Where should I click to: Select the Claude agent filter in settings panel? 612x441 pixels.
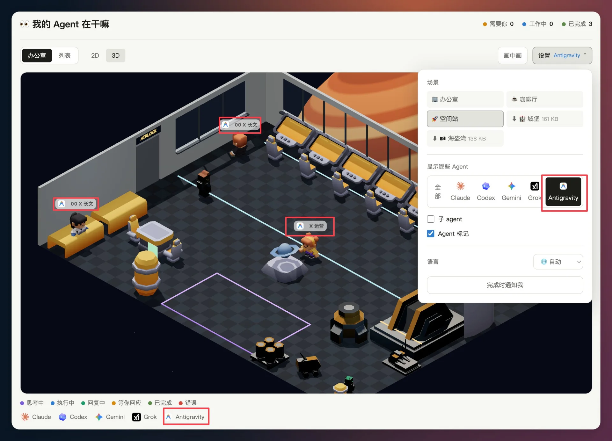click(x=460, y=191)
